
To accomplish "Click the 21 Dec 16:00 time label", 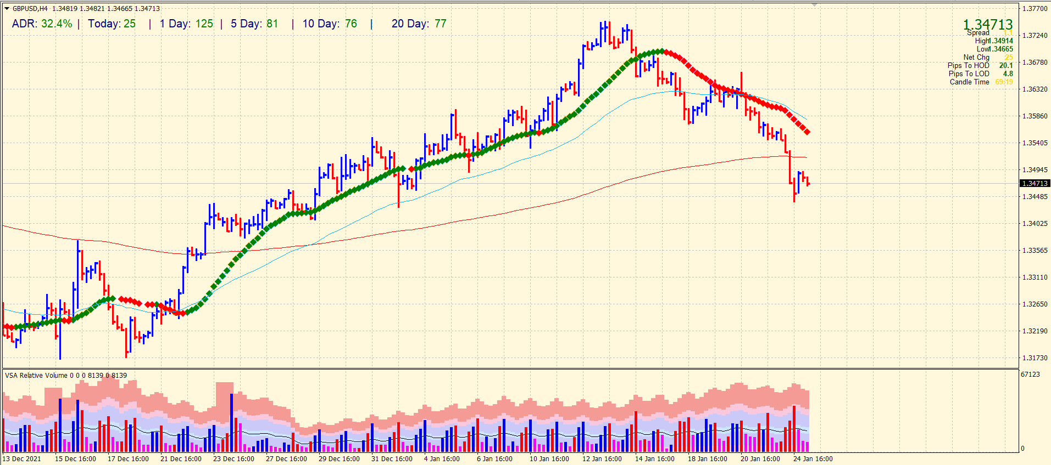I will tap(181, 458).
